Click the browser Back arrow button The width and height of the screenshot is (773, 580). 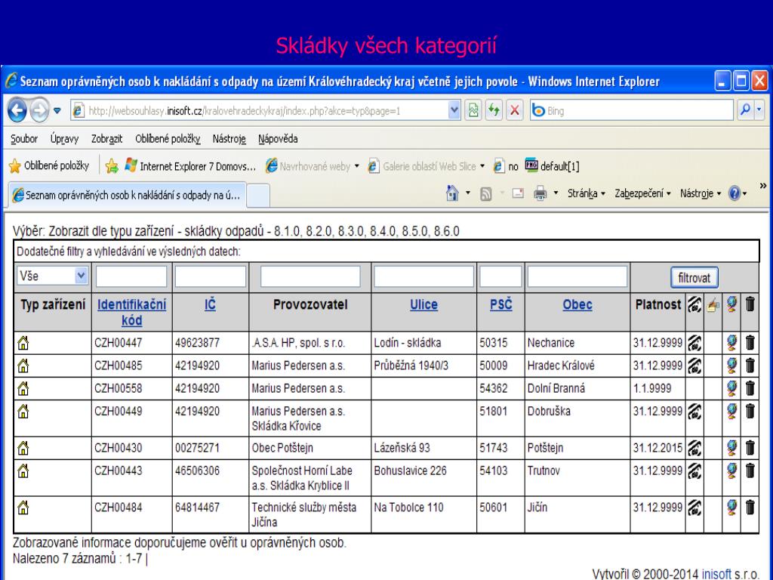[x=17, y=111]
